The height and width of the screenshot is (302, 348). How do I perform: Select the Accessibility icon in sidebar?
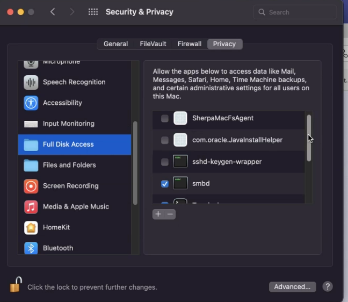click(x=31, y=103)
